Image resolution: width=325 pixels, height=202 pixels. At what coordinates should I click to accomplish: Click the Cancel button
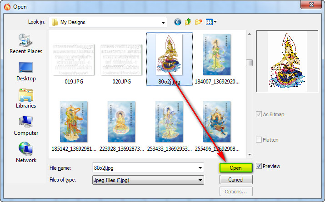[236, 180]
